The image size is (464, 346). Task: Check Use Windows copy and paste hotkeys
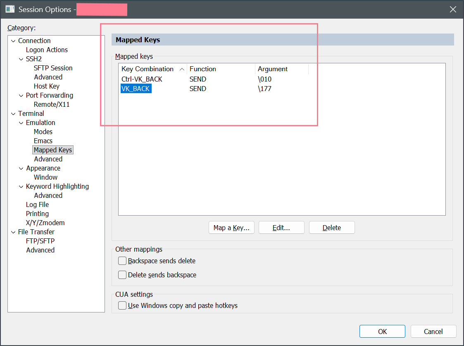(122, 306)
